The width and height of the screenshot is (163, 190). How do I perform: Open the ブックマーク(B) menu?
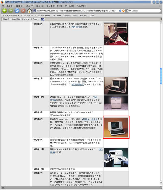click(54, 6)
